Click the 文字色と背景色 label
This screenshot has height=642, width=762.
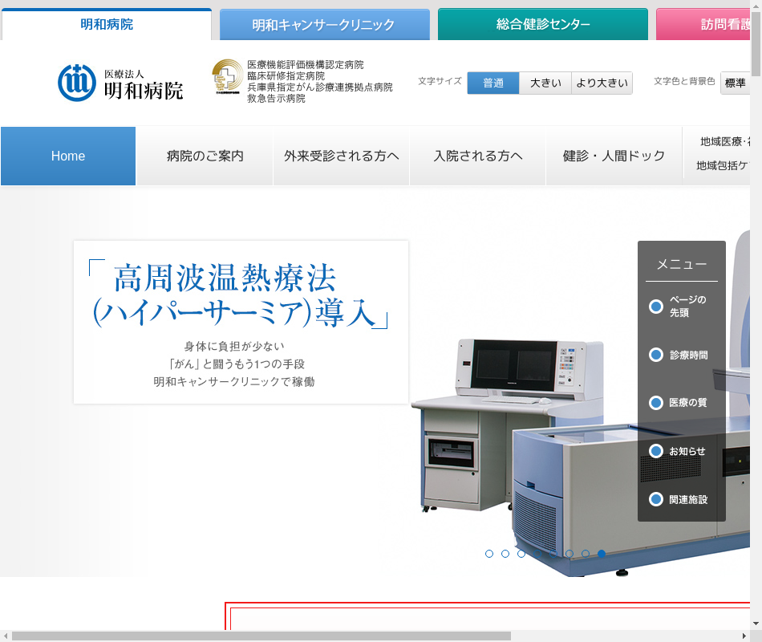click(x=684, y=81)
